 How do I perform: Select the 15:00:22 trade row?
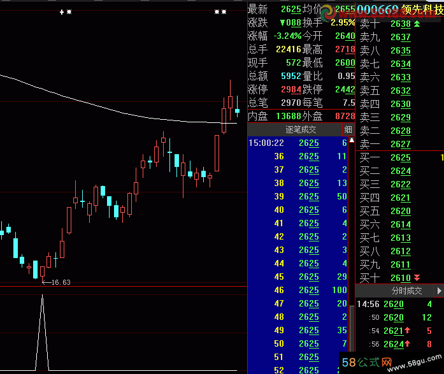pyautogui.click(x=298, y=143)
